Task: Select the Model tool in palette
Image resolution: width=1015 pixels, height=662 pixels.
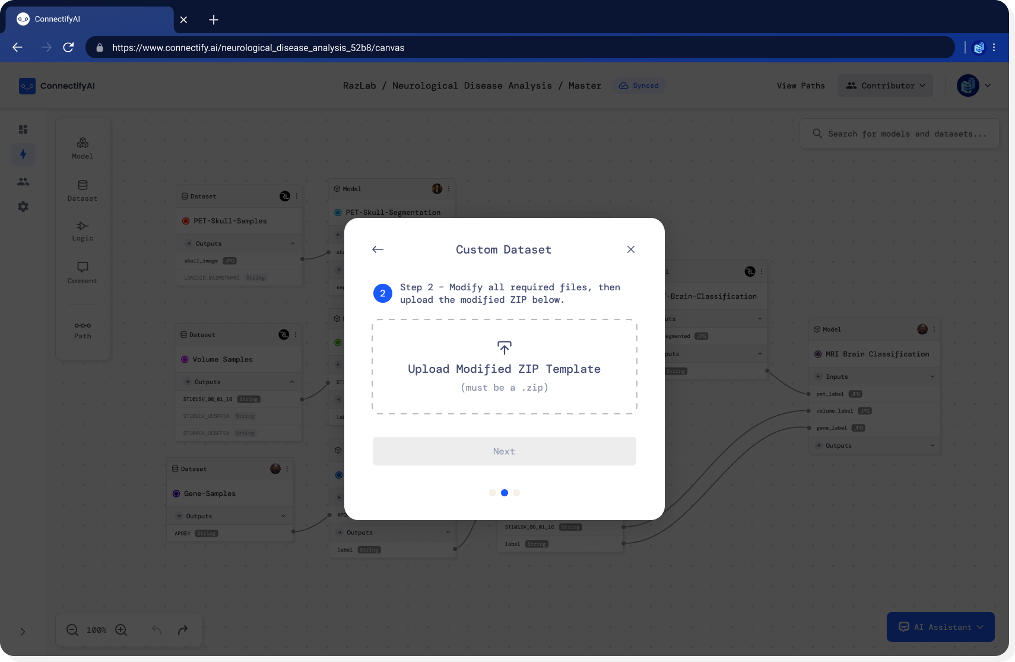Action: pos(83,148)
